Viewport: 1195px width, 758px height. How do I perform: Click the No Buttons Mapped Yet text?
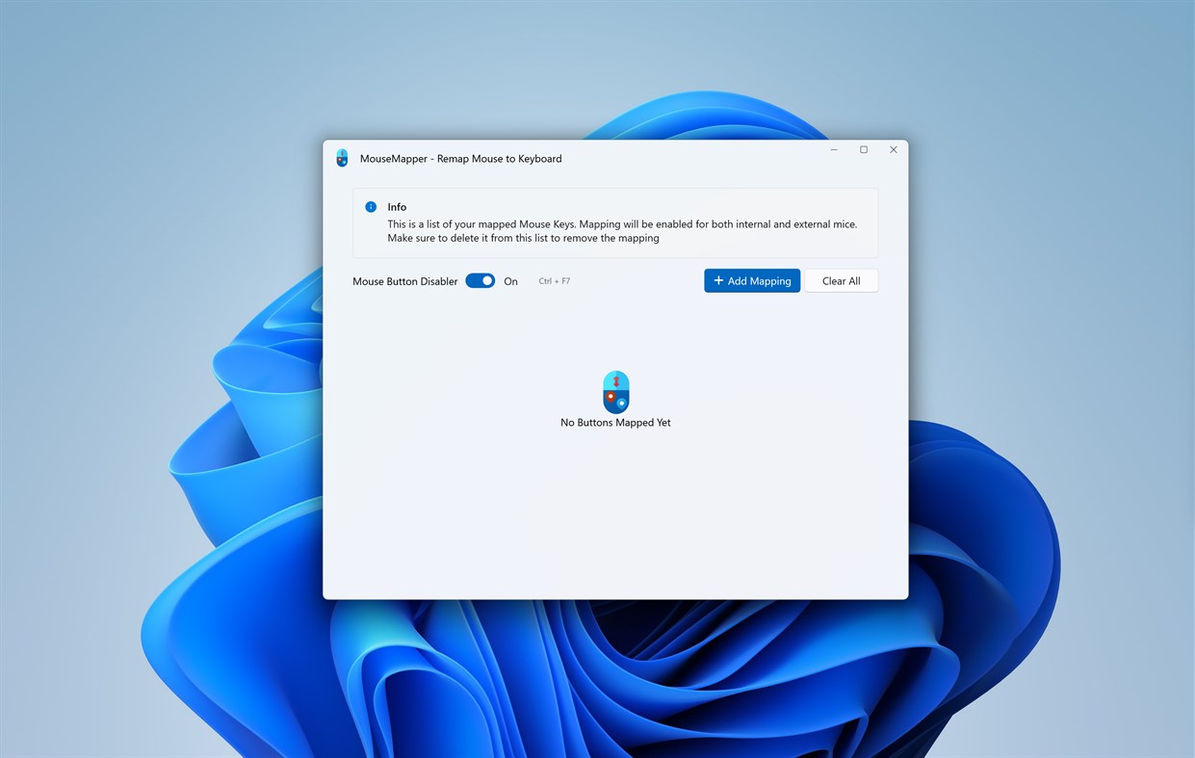pyautogui.click(x=615, y=422)
